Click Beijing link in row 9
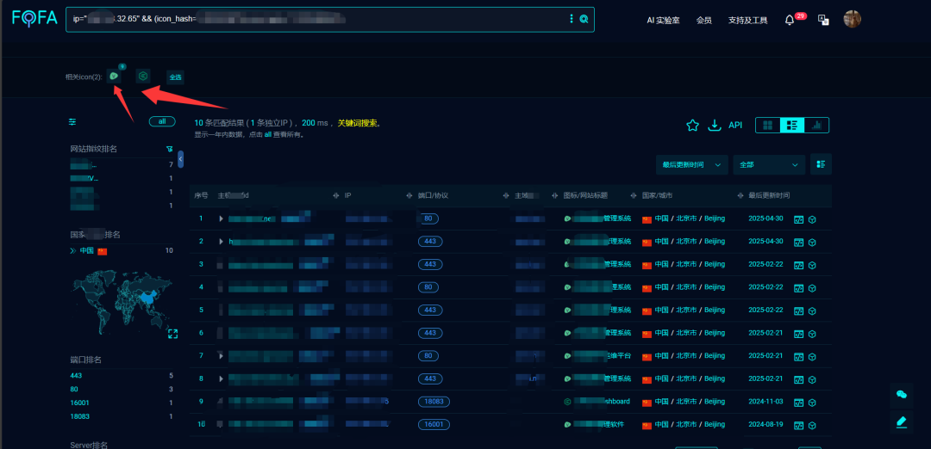The image size is (931, 449). click(x=715, y=402)
